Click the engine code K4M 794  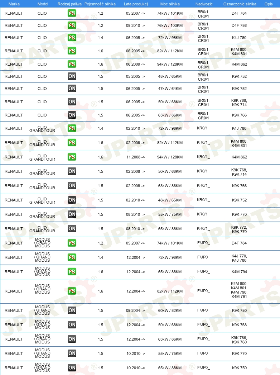point(239,272)
